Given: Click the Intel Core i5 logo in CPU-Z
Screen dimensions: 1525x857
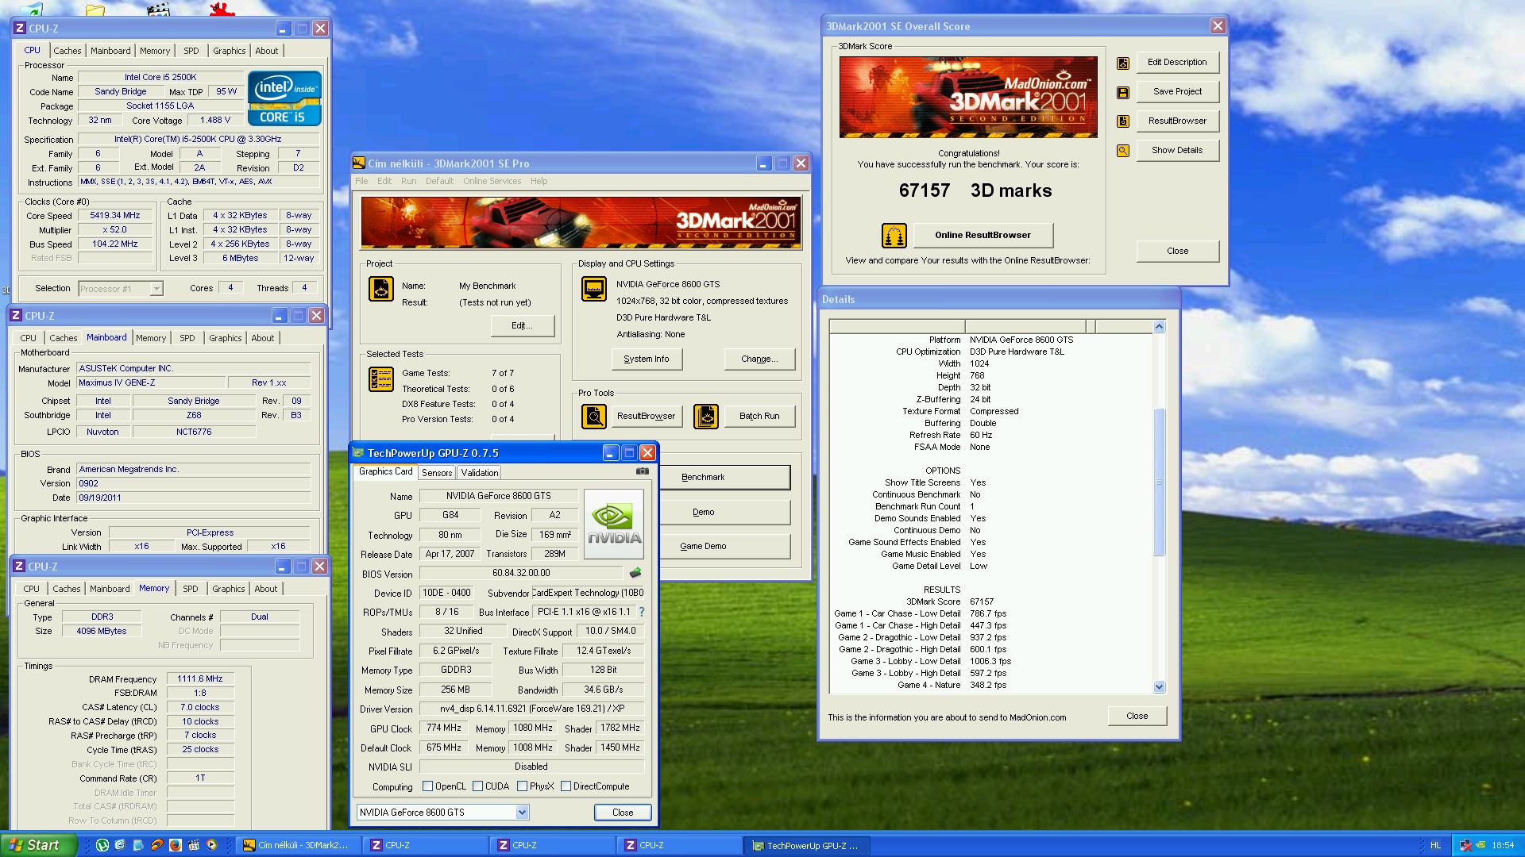Looking at the screenshot, I should (284, 98).
